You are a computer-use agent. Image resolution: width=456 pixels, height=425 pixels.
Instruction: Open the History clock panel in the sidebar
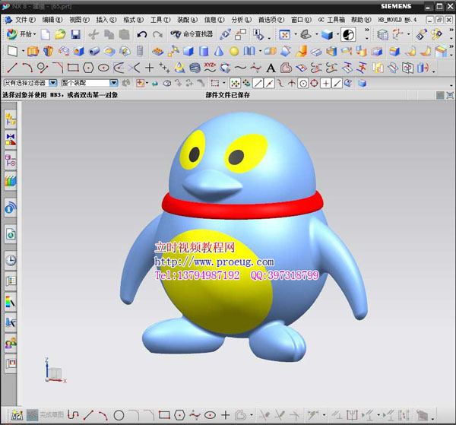(11, 260)
